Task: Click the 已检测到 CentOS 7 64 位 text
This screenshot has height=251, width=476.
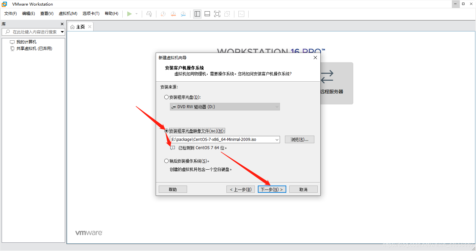Action: pos(203,148)
